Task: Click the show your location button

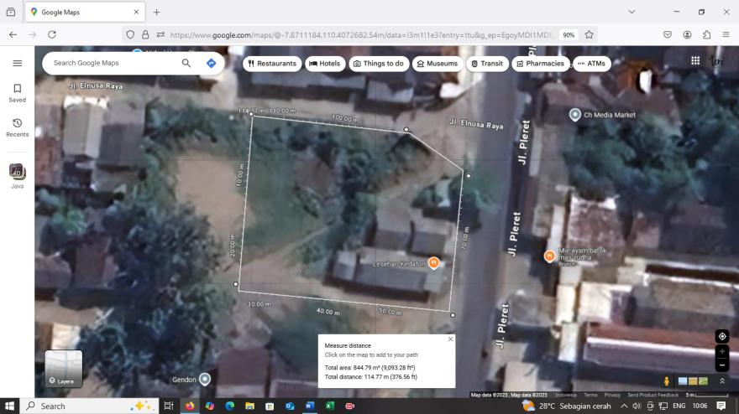Action: [721, 336]
